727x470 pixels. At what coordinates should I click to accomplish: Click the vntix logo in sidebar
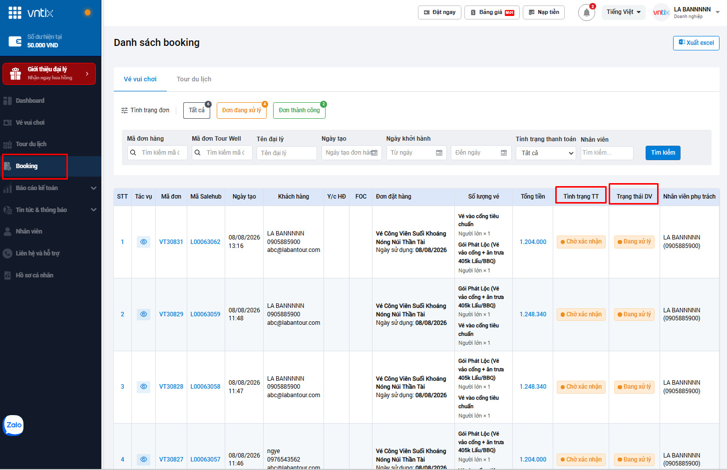click(x=40, y=13)
